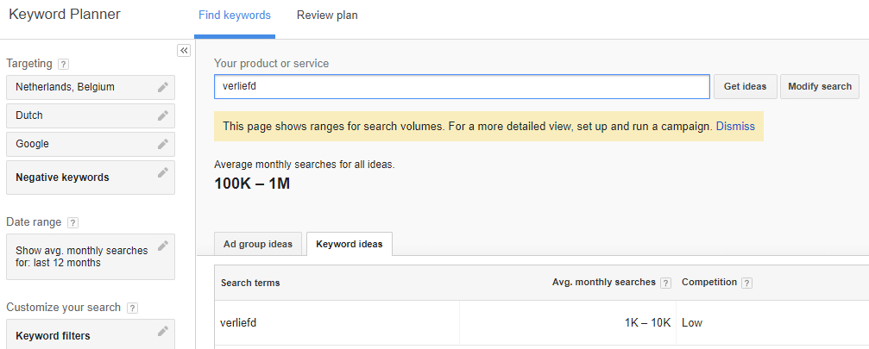
Task: Open Customize your search help icon
Action: [x=132, y=308]
